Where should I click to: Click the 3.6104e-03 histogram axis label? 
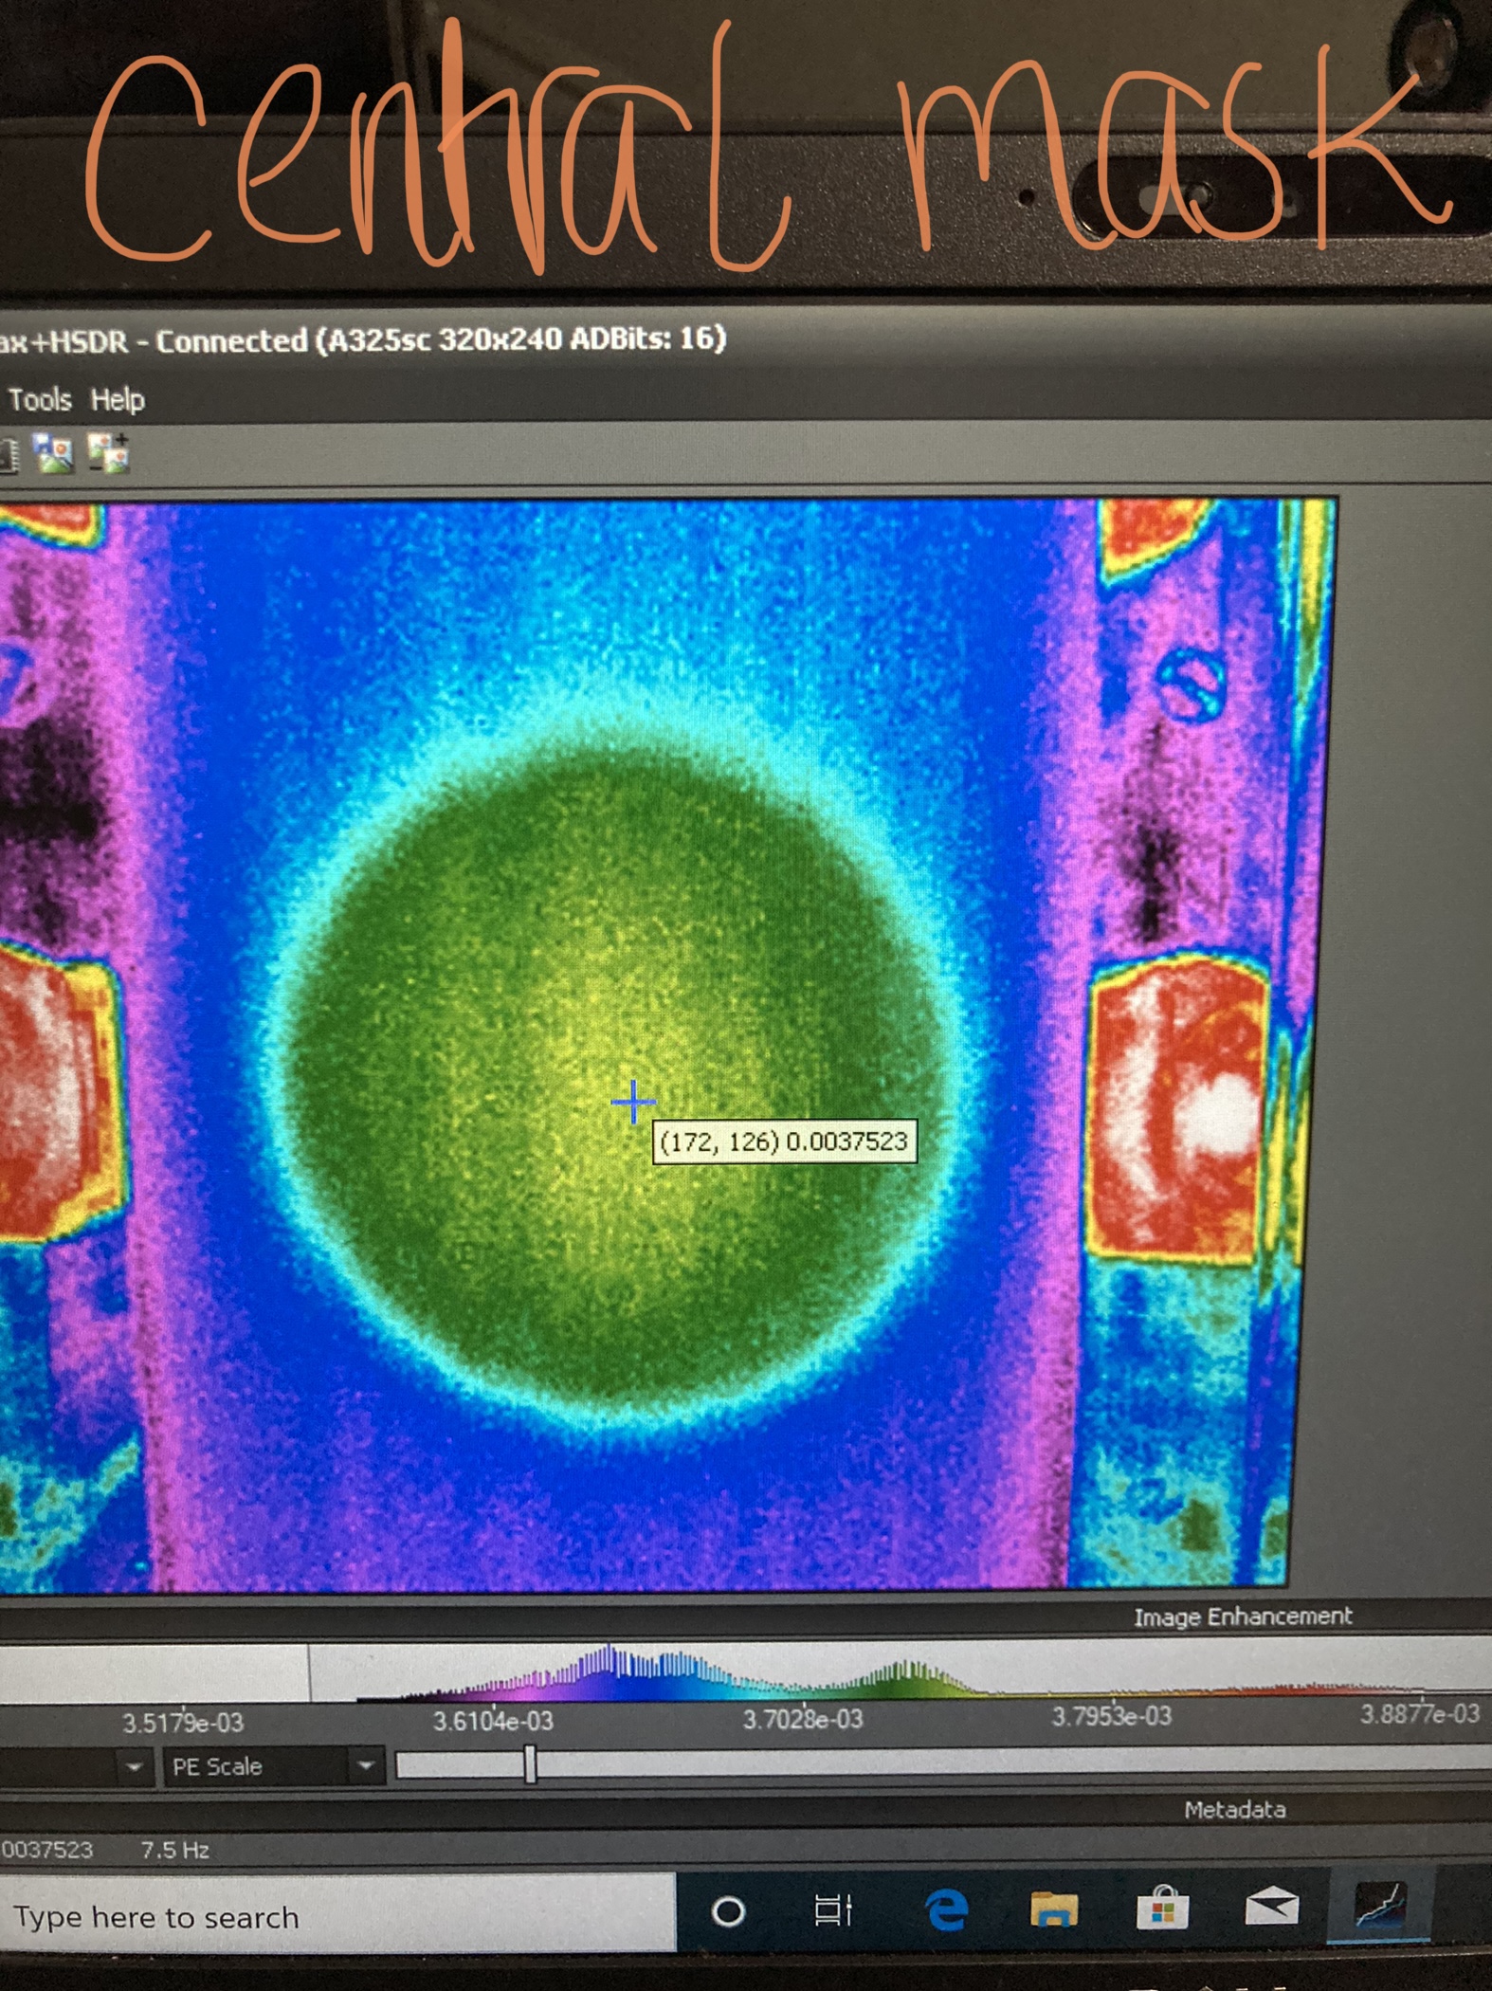[493, 1721]
